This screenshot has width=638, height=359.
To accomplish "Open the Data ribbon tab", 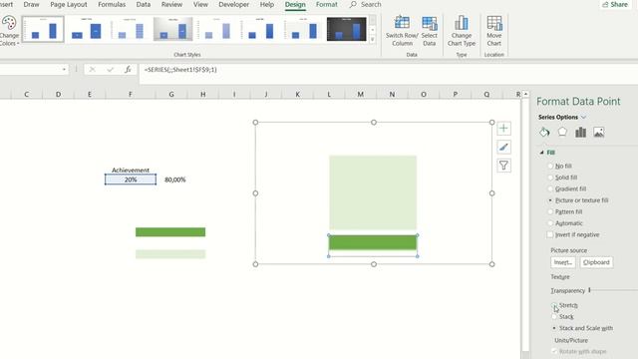I will pos(144,4).
